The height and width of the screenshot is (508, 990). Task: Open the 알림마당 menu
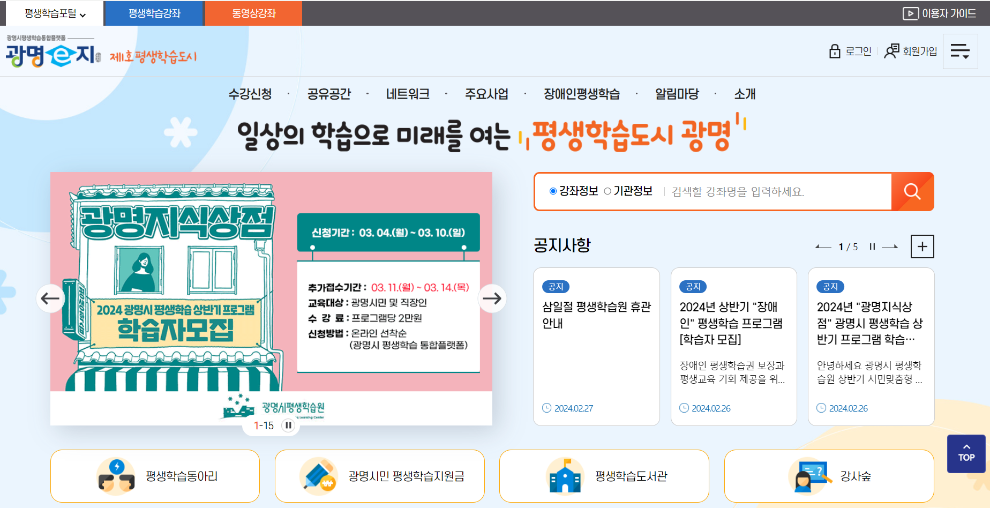pos(677,94)
